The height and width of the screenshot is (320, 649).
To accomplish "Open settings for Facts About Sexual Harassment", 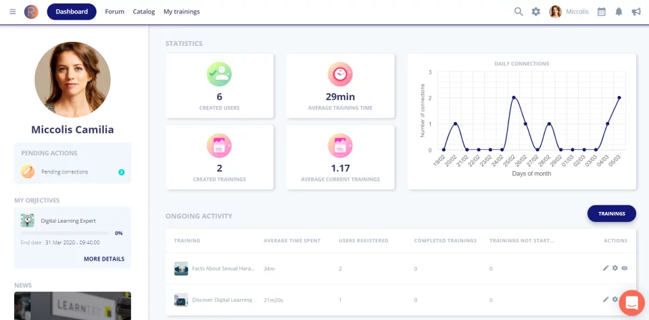I will 615,268.
